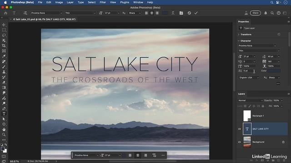Image resolution: width=291 pixels, height=163 pixels.
Task: Click the leading 40 pt input field
Action: click(272, 57)
